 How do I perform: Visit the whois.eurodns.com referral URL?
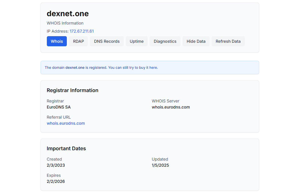pos(66,123)
